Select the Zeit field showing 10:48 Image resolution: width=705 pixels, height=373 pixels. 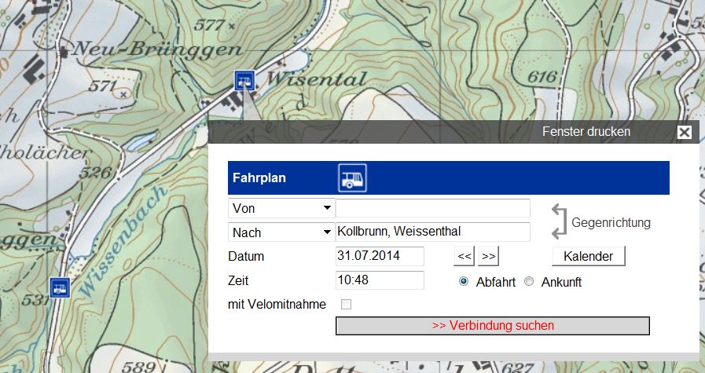pos(380,280)
